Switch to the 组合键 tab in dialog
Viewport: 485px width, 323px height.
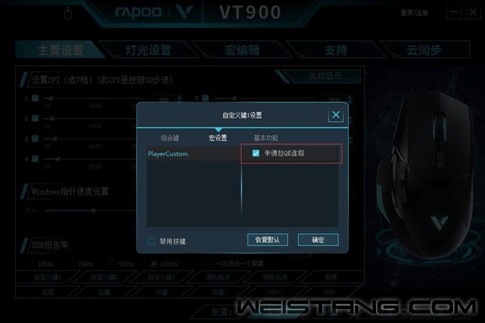click(170, 138)
